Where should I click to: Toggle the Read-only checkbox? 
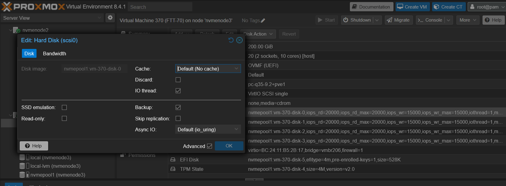pyautogui.click(x=64, y=118)
